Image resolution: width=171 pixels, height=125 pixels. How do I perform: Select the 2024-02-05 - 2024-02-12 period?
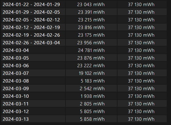tap(31, 20)
